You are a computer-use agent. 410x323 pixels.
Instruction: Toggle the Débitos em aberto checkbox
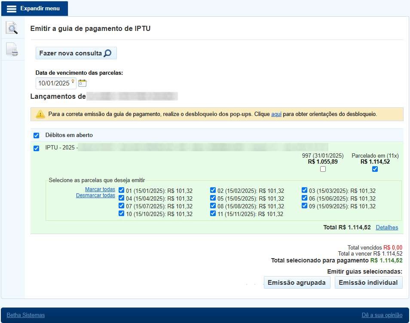tap(37, 136)
